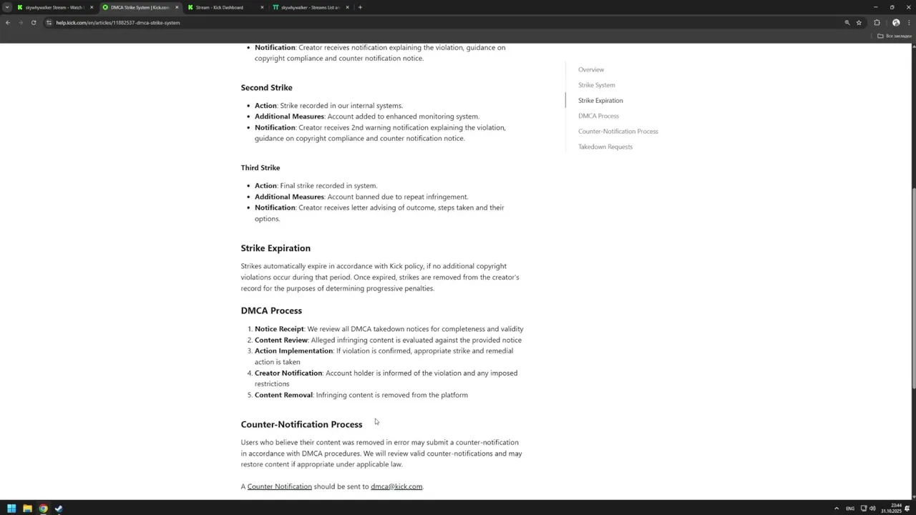Click the Notice Receipt list item

point(389,329)
